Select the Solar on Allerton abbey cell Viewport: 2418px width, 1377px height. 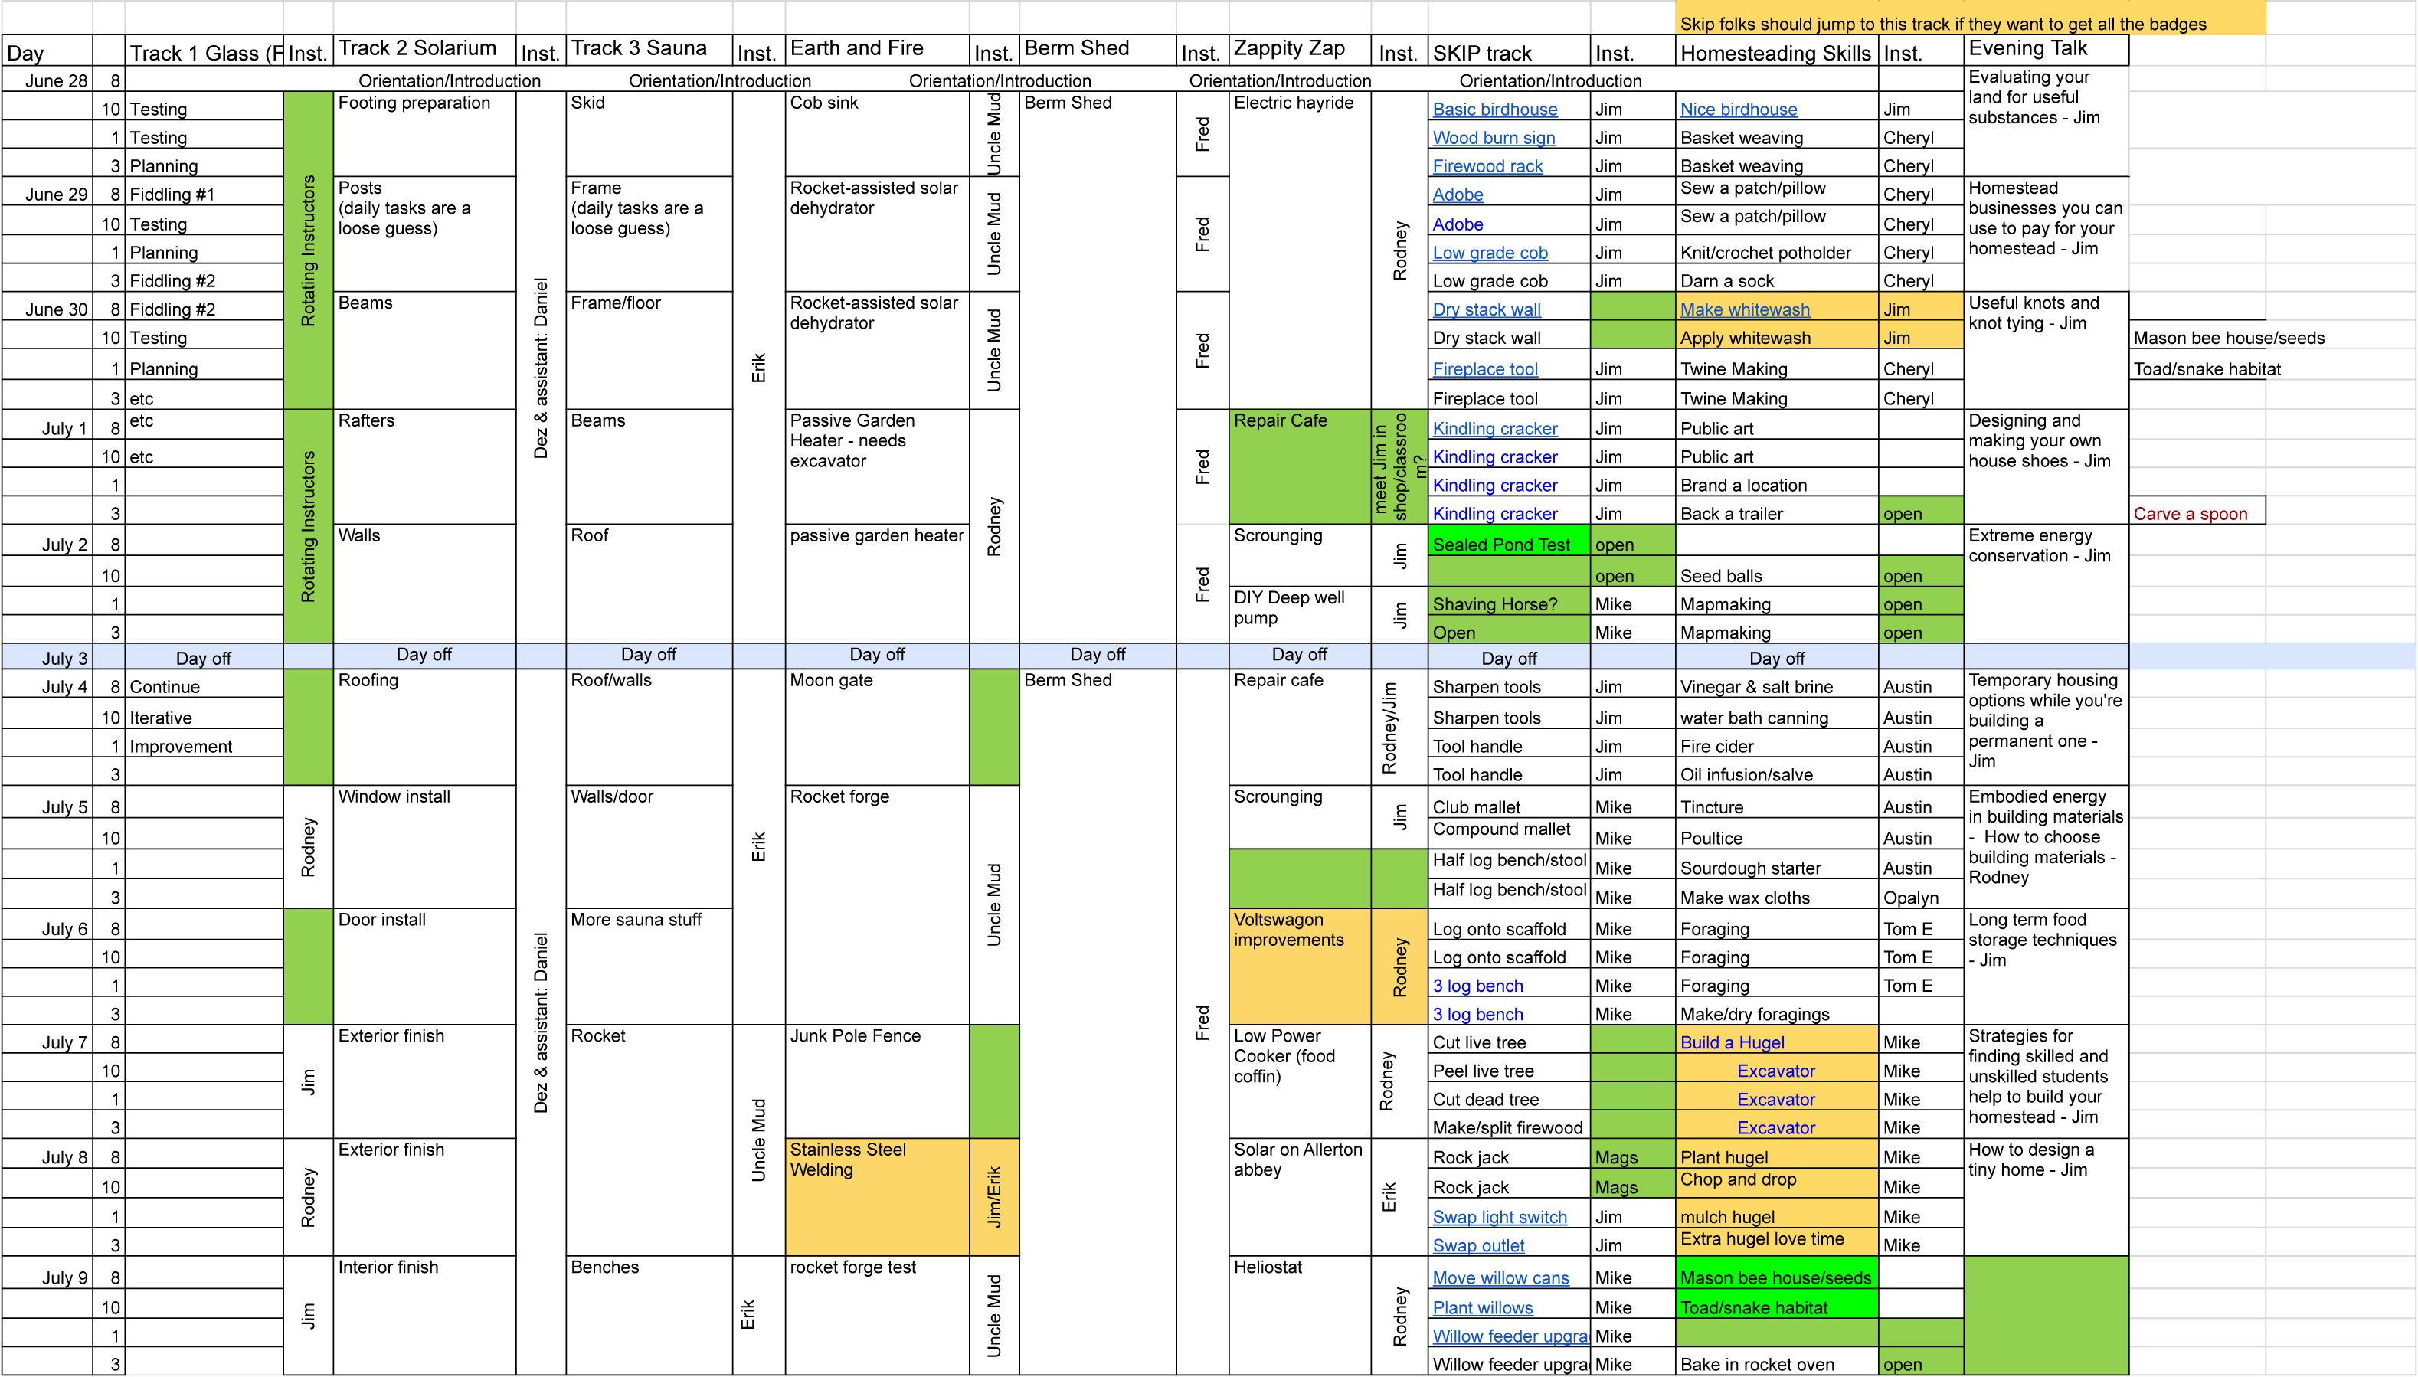pyautogui.click(x=1299, y=1196)
